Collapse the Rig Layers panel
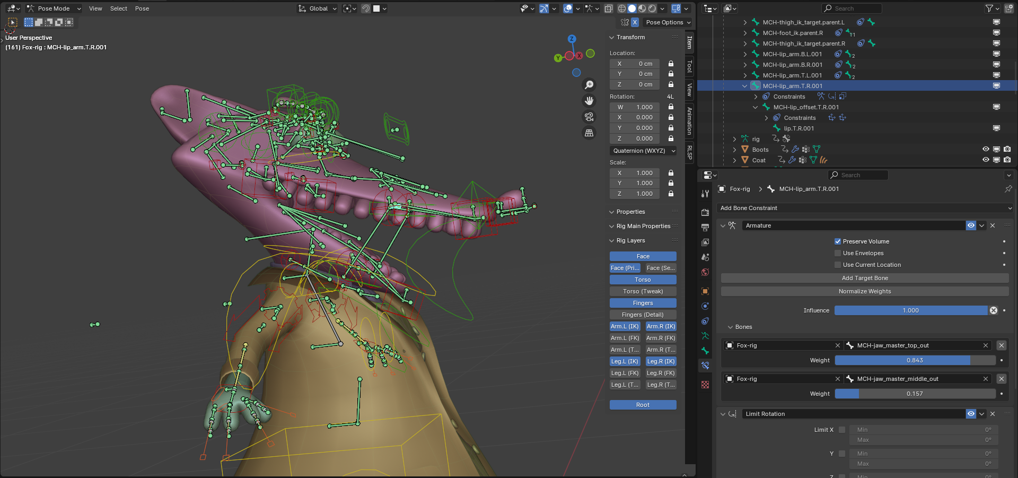This screenshot has width=1018, height=478. tap(611, 240)
